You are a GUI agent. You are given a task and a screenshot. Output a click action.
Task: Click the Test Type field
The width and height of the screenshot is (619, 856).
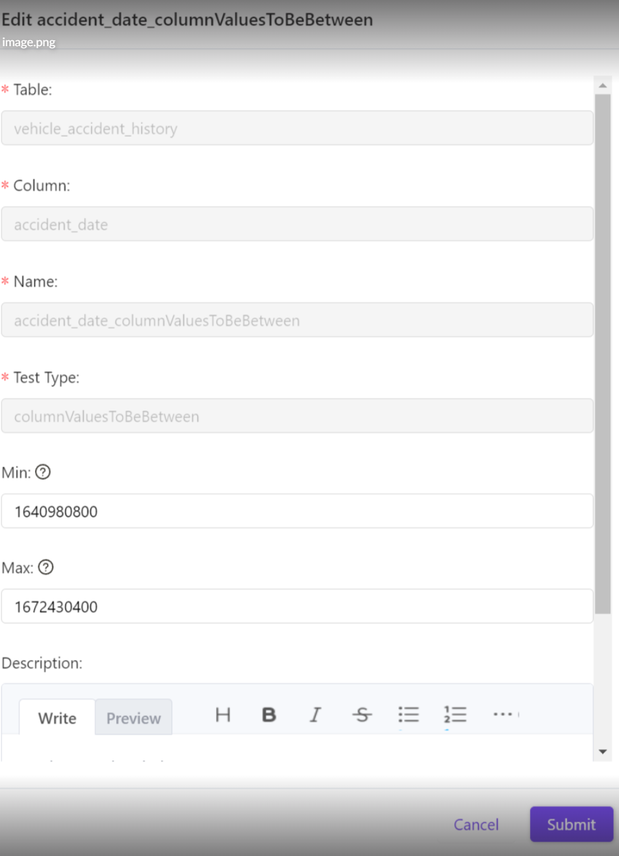coord(297,416)
